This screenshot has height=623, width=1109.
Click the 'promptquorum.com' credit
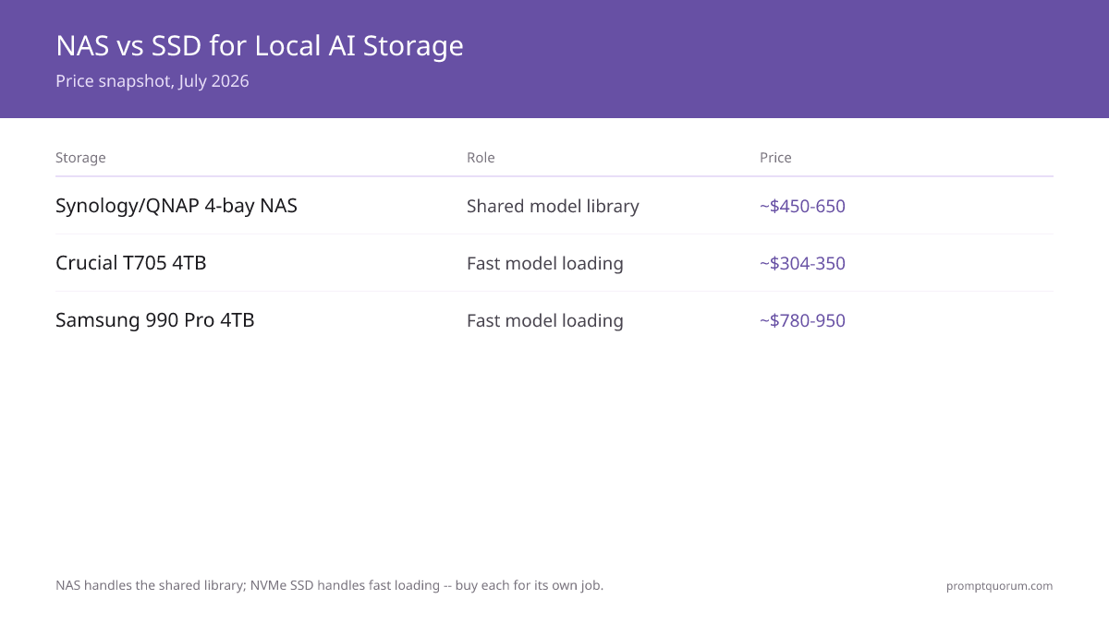(x=999, y=586)
